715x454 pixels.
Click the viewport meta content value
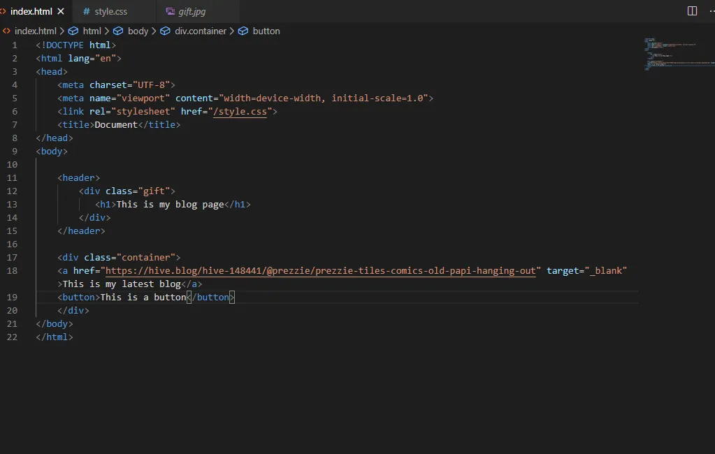[x=324, y=98]
